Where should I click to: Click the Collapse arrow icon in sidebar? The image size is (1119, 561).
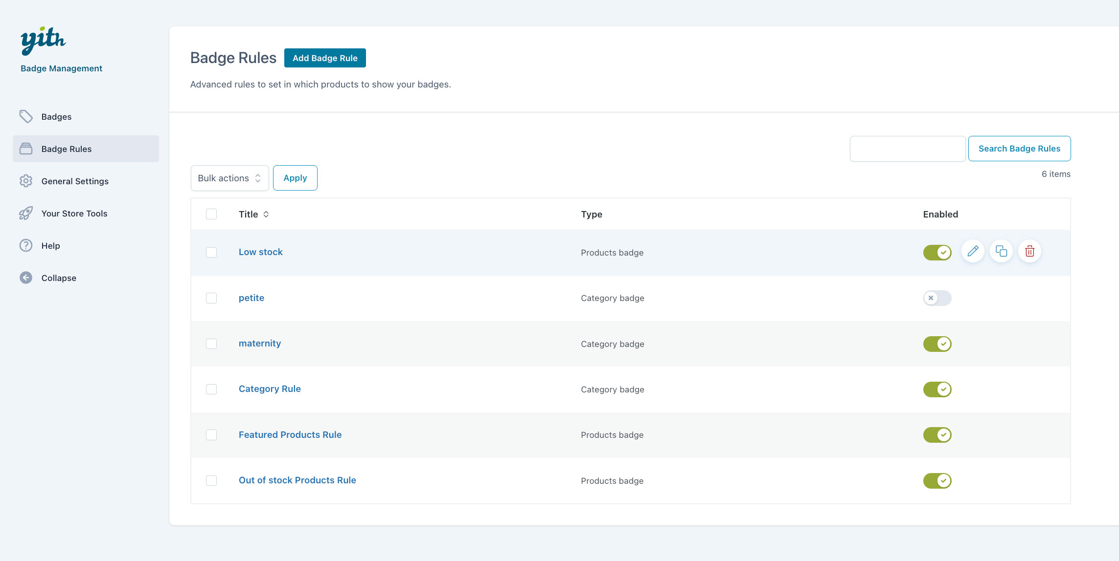pyautogui.click(x=26, y=278)
